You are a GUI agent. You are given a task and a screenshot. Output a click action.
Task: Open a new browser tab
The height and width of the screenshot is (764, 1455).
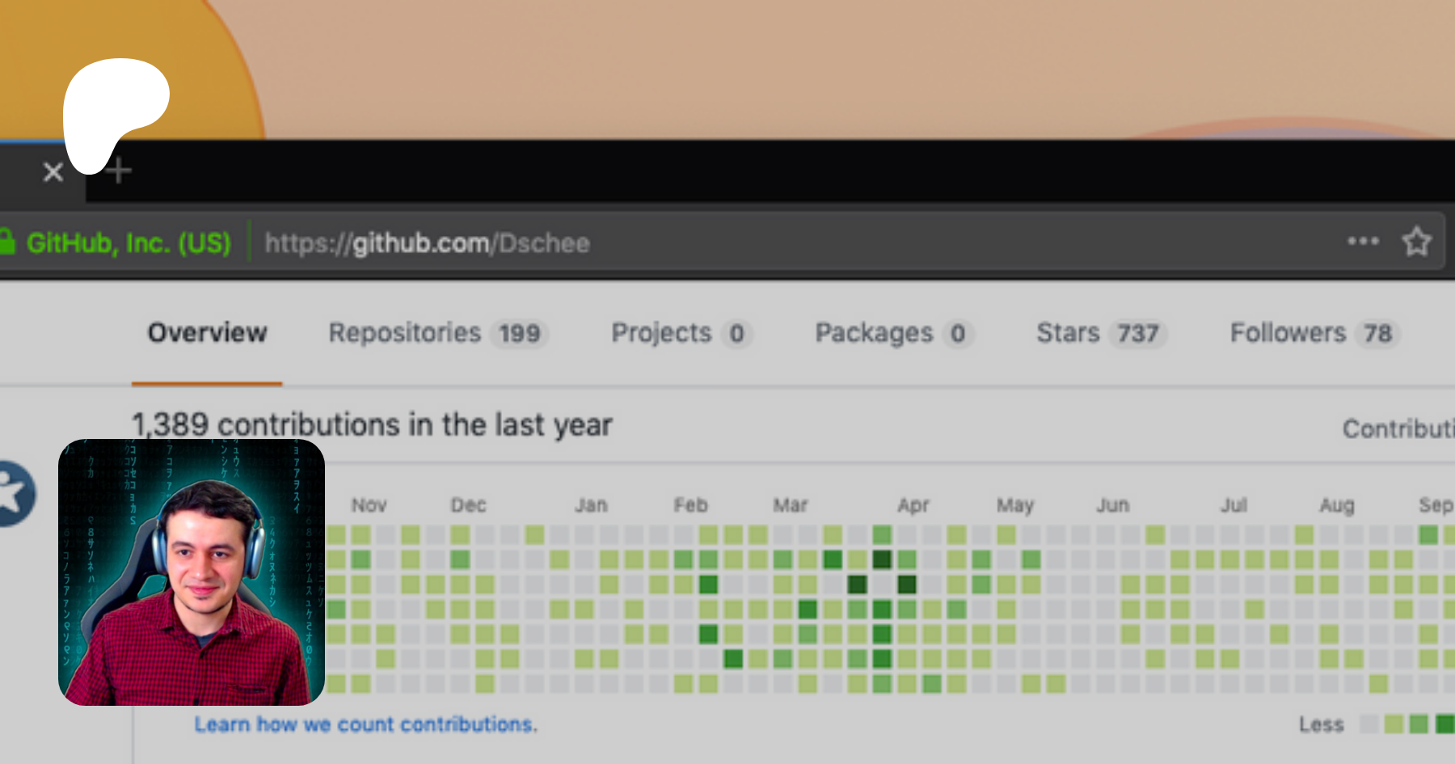coord(120,171)
